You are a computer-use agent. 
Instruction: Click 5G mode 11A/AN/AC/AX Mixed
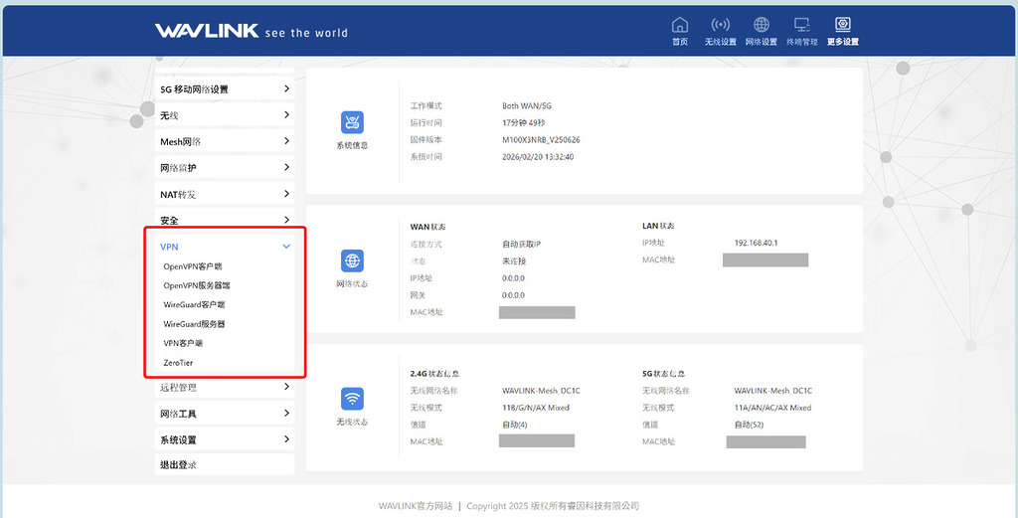click(772, 408)
